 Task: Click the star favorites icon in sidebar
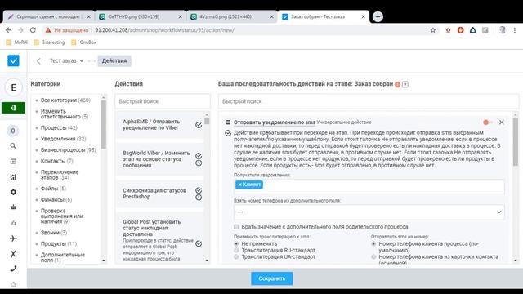coord(13,284)
